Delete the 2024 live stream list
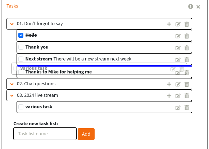Viewport: 209px width, 149px height. click(x=187, y=96)
